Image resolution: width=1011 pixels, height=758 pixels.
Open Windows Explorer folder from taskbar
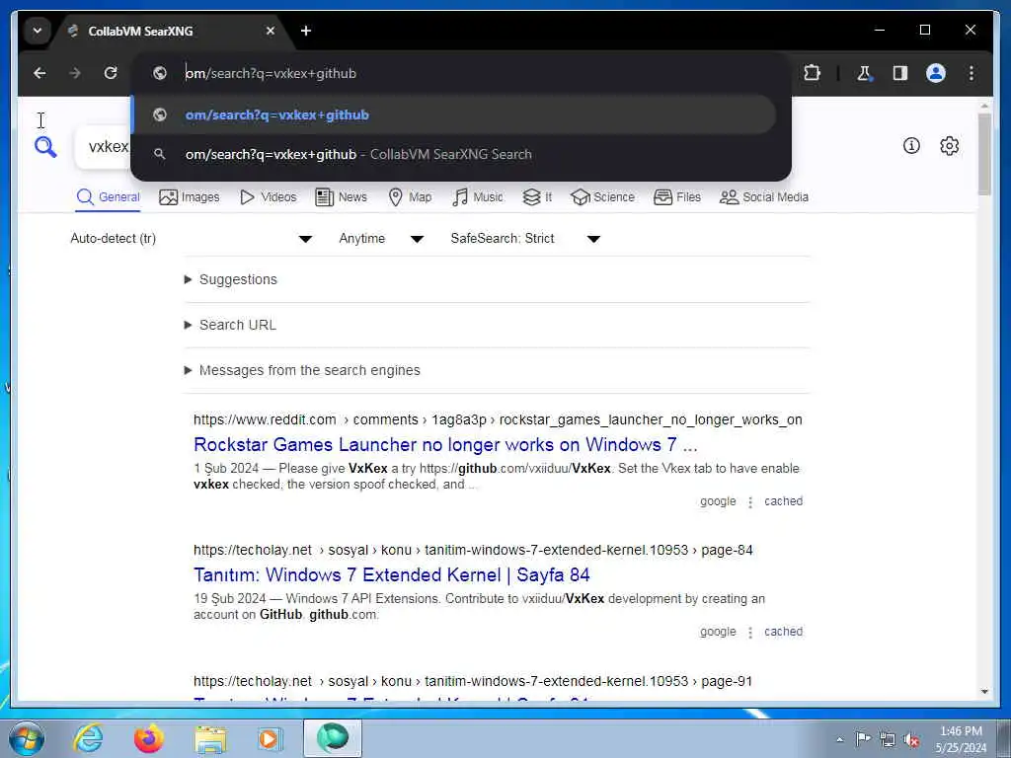(210, 738)
